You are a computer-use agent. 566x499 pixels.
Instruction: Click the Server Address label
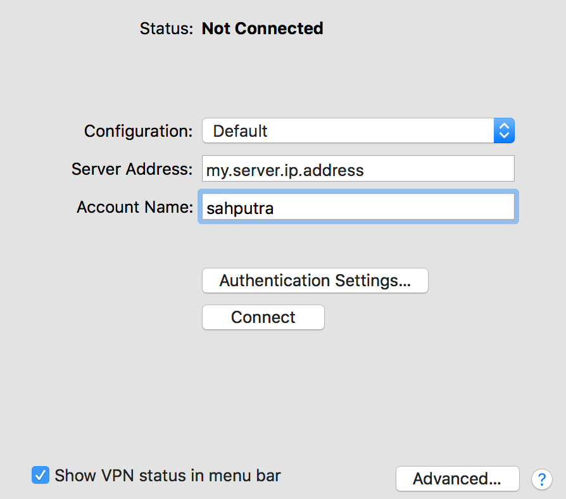tap(132, 169)
